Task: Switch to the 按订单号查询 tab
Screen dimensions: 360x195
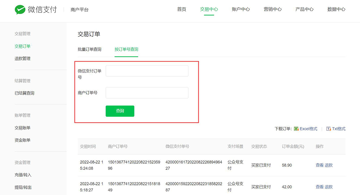Action: [126, 49]
